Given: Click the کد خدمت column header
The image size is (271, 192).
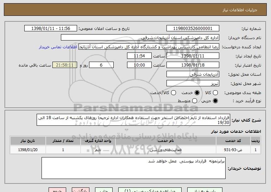Looking at the screenshot, I should coord(233,141).
